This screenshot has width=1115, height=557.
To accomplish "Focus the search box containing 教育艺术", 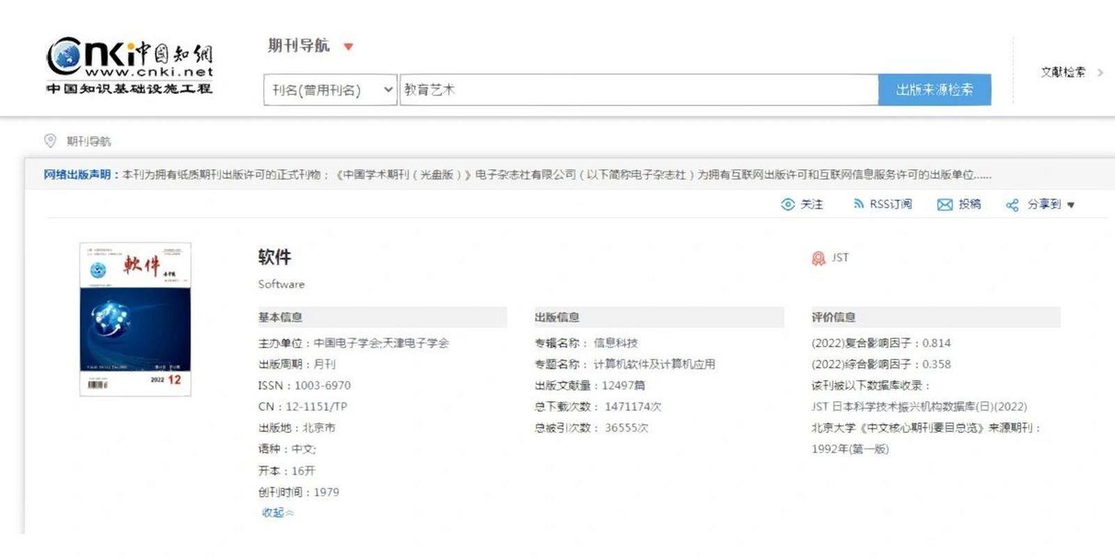I will pos(639,90).
